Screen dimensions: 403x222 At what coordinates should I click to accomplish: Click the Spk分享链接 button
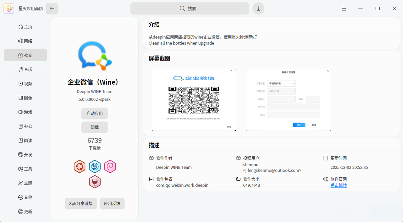click(x=81, y=203)
